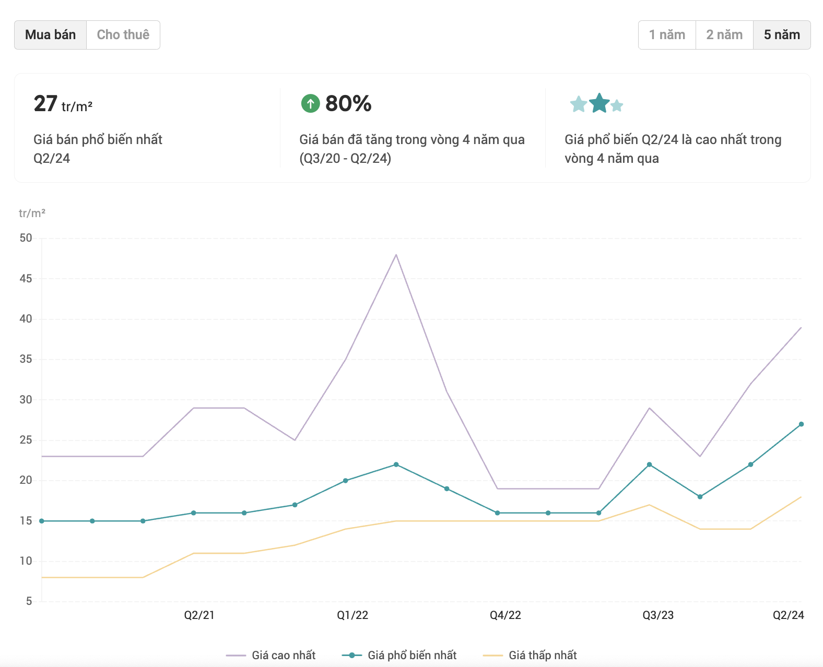The width and height of the screenshot is (823, 667).
Task: Toggle the Giá phổ biến nhất legend series
Action: click(x=399, y=655)
